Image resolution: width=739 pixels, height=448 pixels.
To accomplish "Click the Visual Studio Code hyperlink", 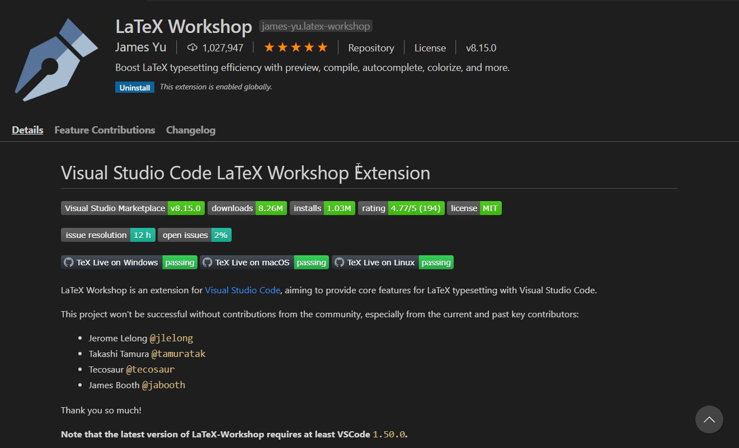I will pos(242,290).
